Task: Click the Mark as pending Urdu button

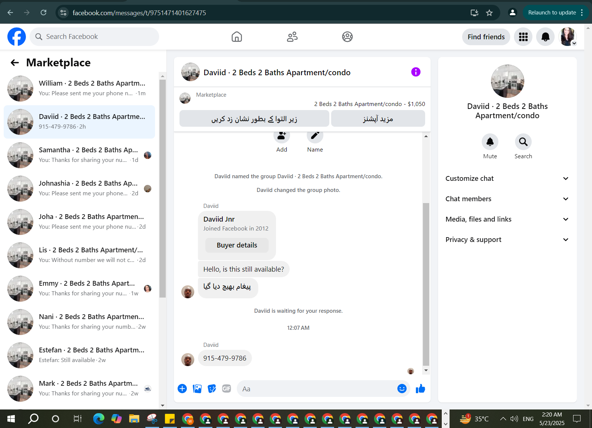Action: pyautogui.click(x=254, y=119)
